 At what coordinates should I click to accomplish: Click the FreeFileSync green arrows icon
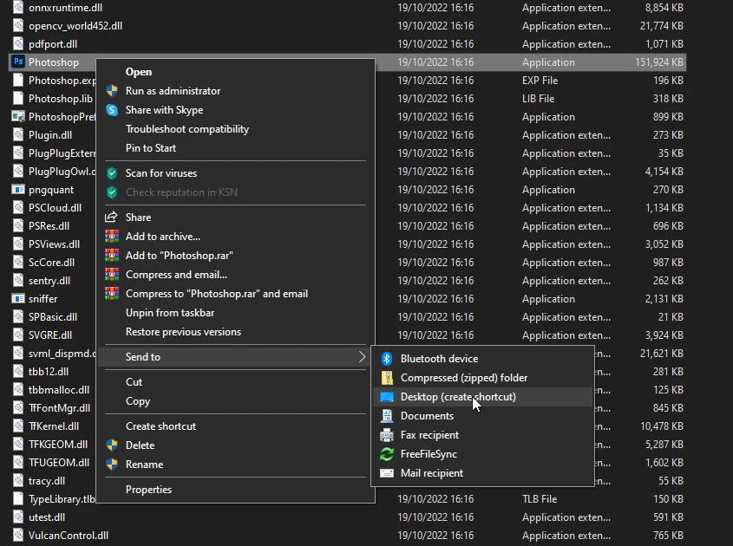[387, 454]
